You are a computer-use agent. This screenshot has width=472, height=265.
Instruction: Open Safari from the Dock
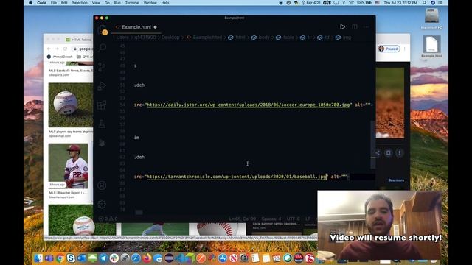pos(136,258)
